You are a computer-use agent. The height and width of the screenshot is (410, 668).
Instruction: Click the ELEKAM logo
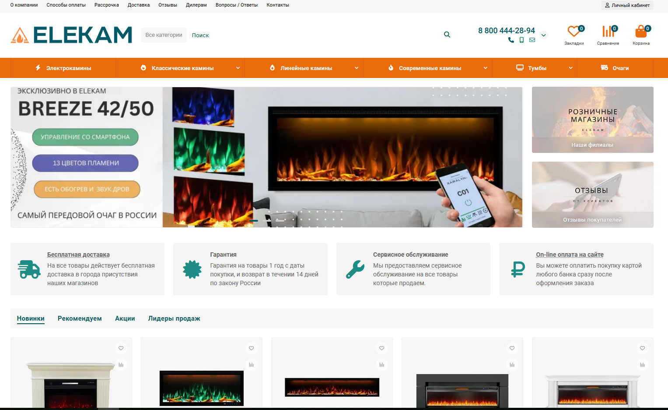click(x=71, y=35)
